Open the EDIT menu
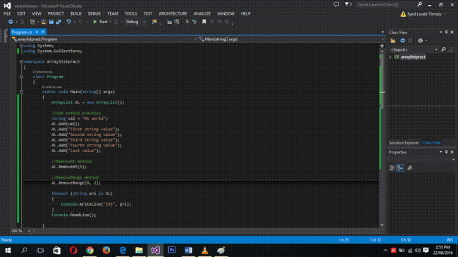 21,13
